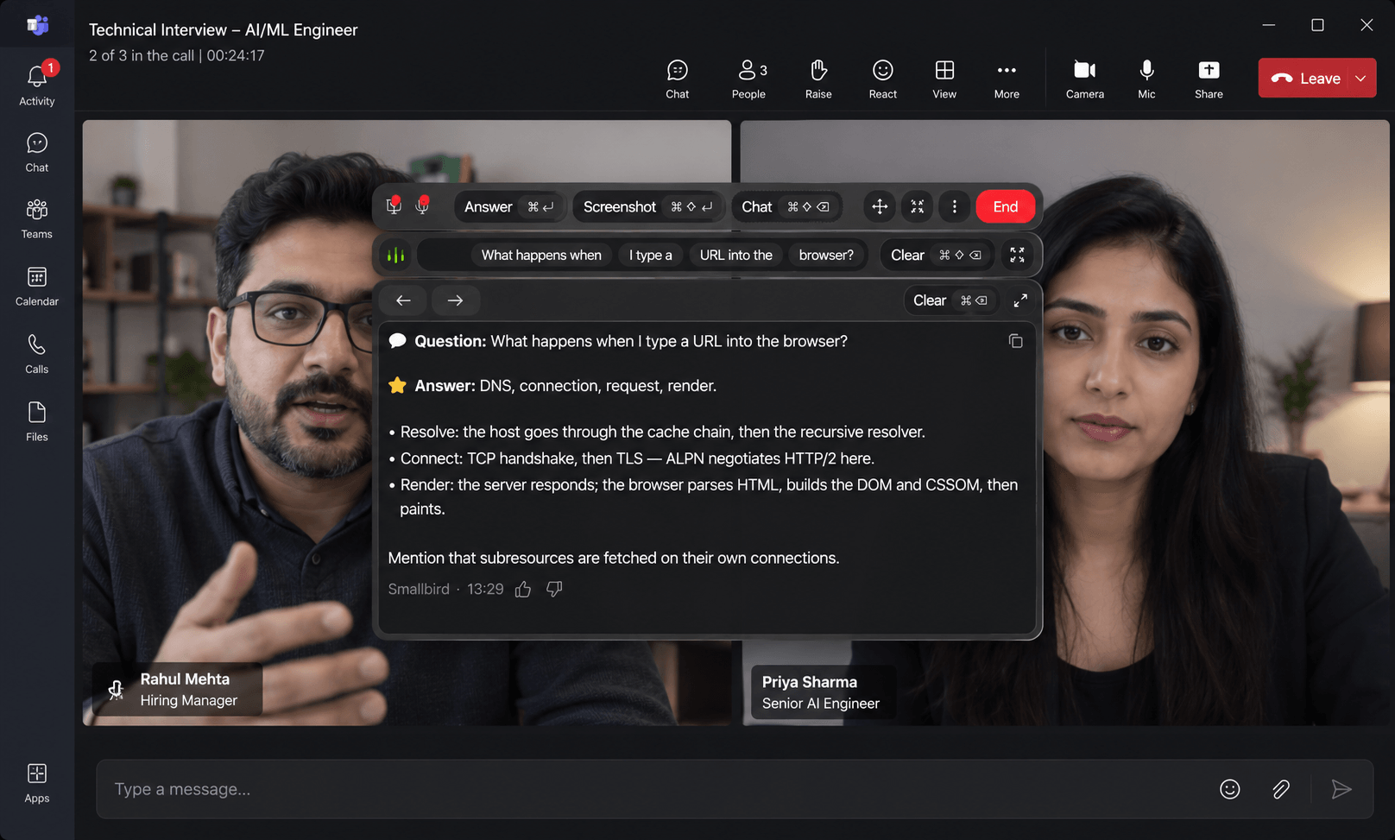
Task: Open the emoji picker in message box
Action: [1230, 789]
